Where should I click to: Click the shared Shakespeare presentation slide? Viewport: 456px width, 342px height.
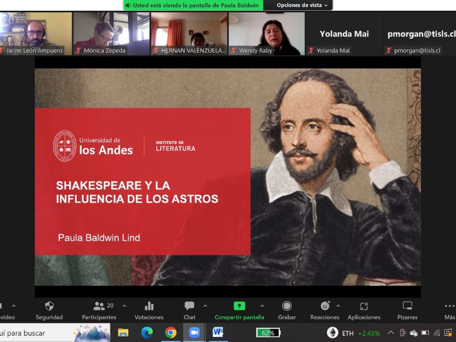pyautogui.click(x=227, y=177)
